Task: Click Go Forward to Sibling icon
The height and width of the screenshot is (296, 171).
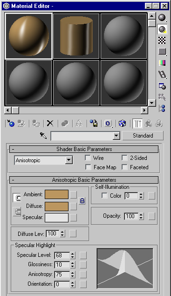Action: (x=159, y=124)
